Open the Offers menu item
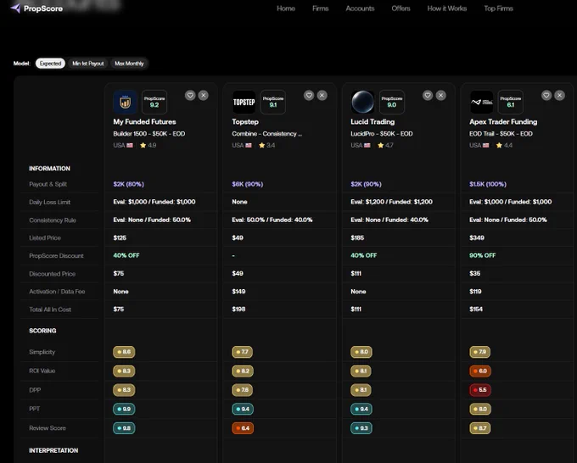577x463 pixels. pyautogui.click(x=401, y=8)
